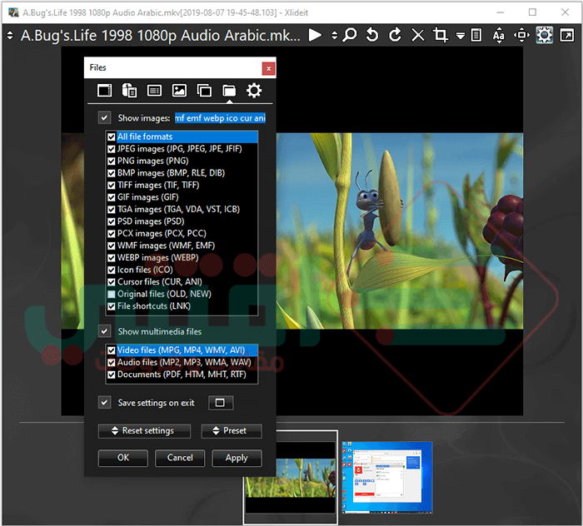Confirm with the OK button
Viewport: 583px width, 526px height.
point(123,458)
